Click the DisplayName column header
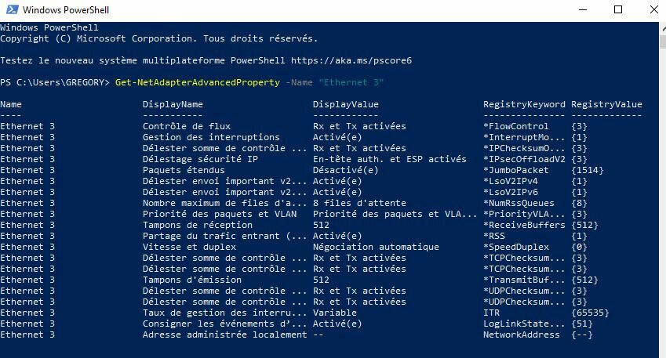The width and height of the screenshot is (666, 358). coord(173,104)
